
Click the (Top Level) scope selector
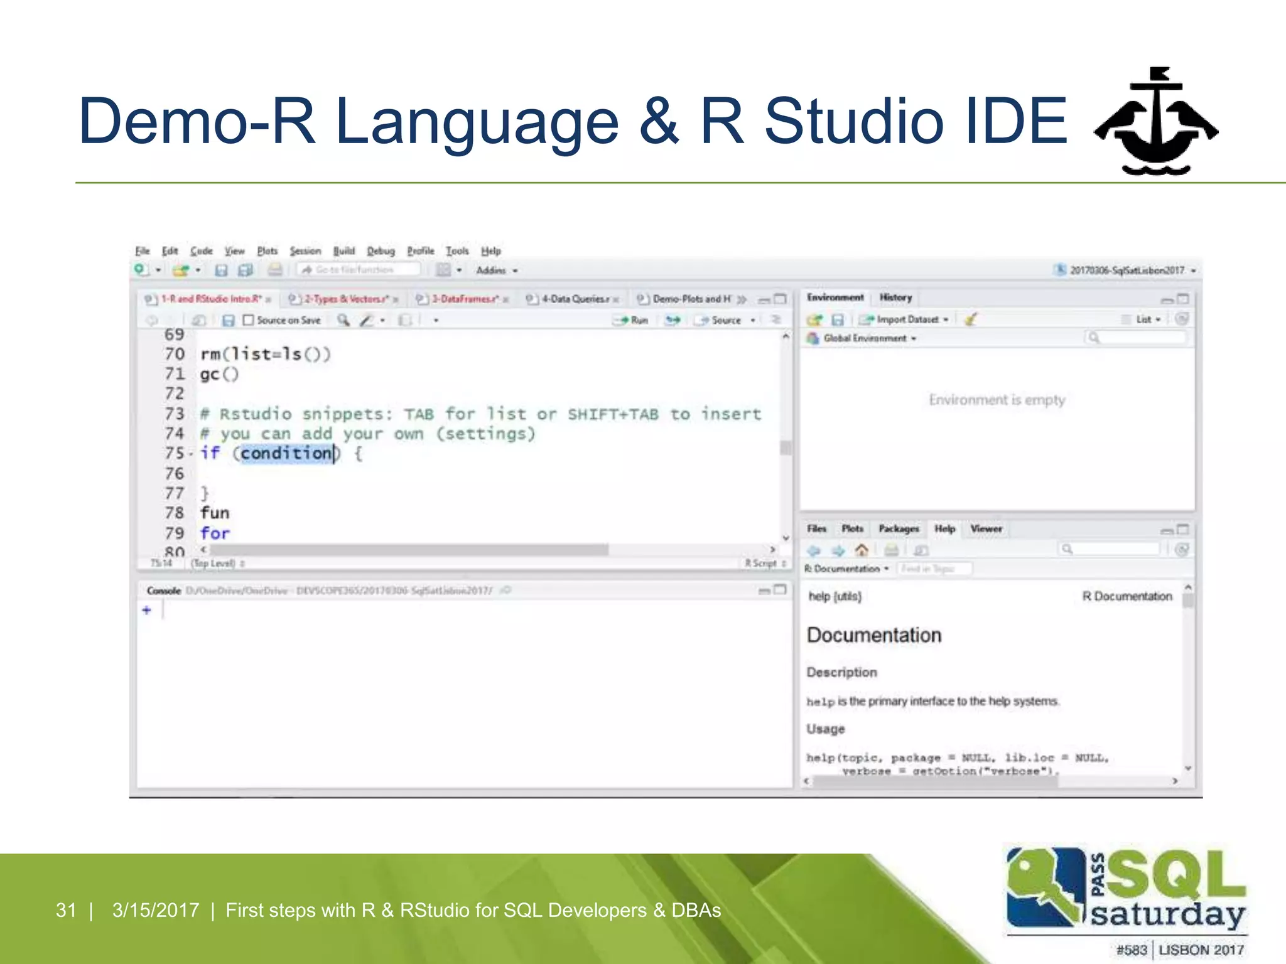tap(218, 564)
